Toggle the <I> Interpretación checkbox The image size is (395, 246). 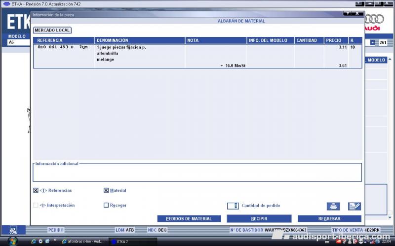click(36, 205)
